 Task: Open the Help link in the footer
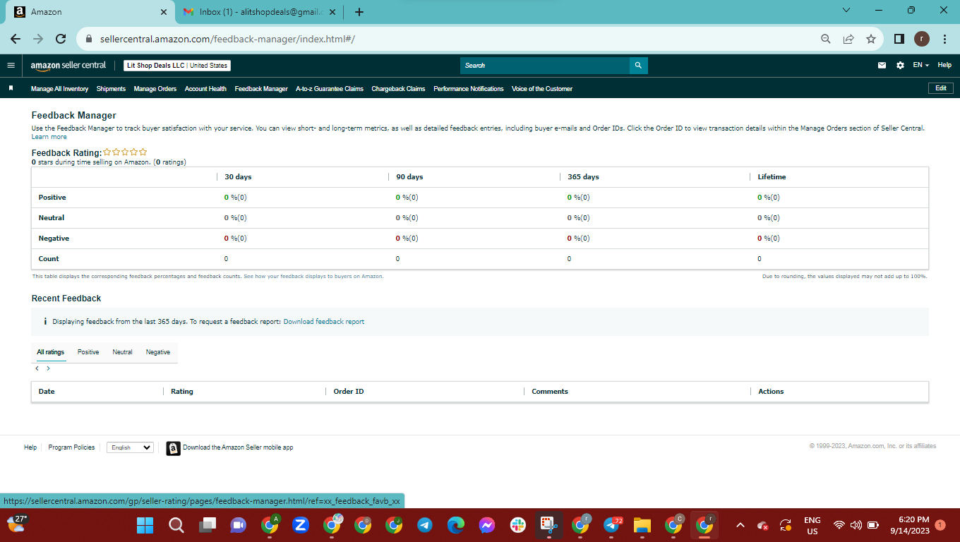pyautogui.click(x=30, y=447)
